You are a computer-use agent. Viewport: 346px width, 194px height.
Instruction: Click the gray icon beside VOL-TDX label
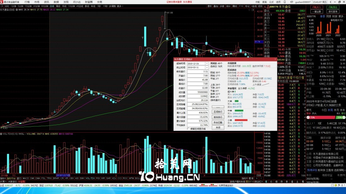coord(1,134)
